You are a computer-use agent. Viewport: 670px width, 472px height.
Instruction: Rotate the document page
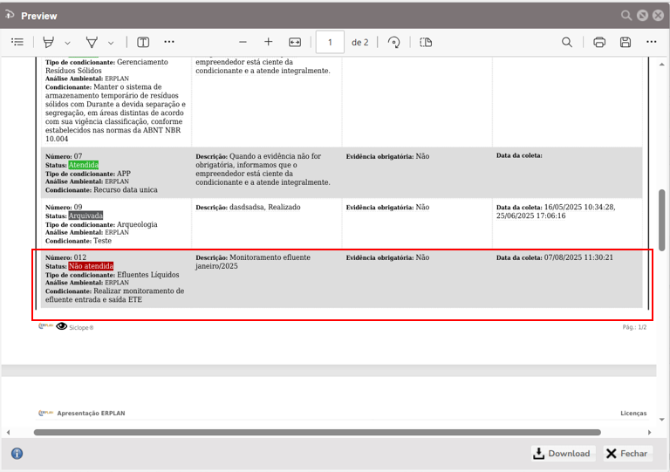pyautogui.click(x=393, y=42)
